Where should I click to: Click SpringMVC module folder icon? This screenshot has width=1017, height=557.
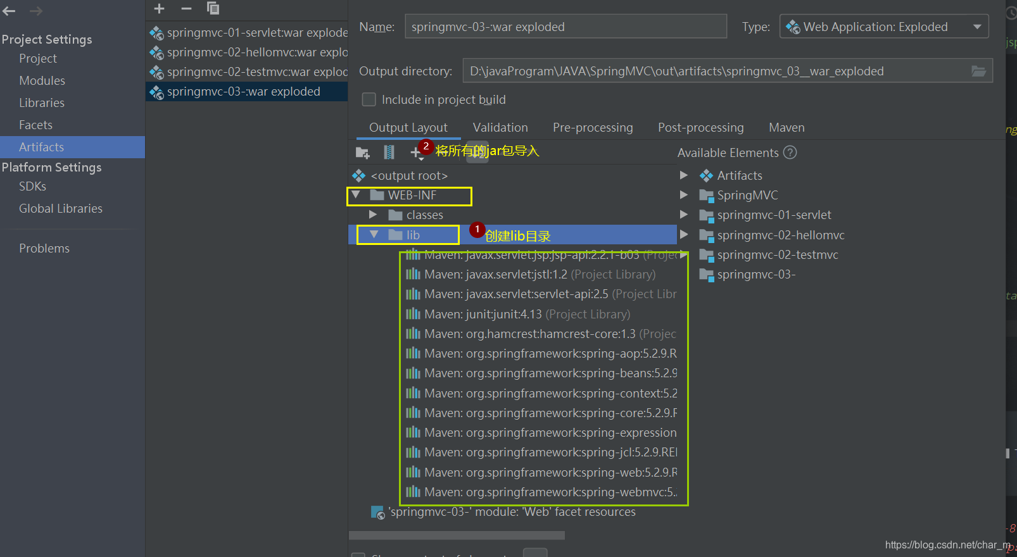point(707,196)
